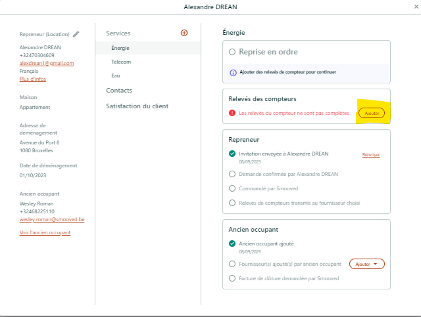Click the Renvoyer invitation link
This screenshot has width=421, height=317.
point(371,155)
